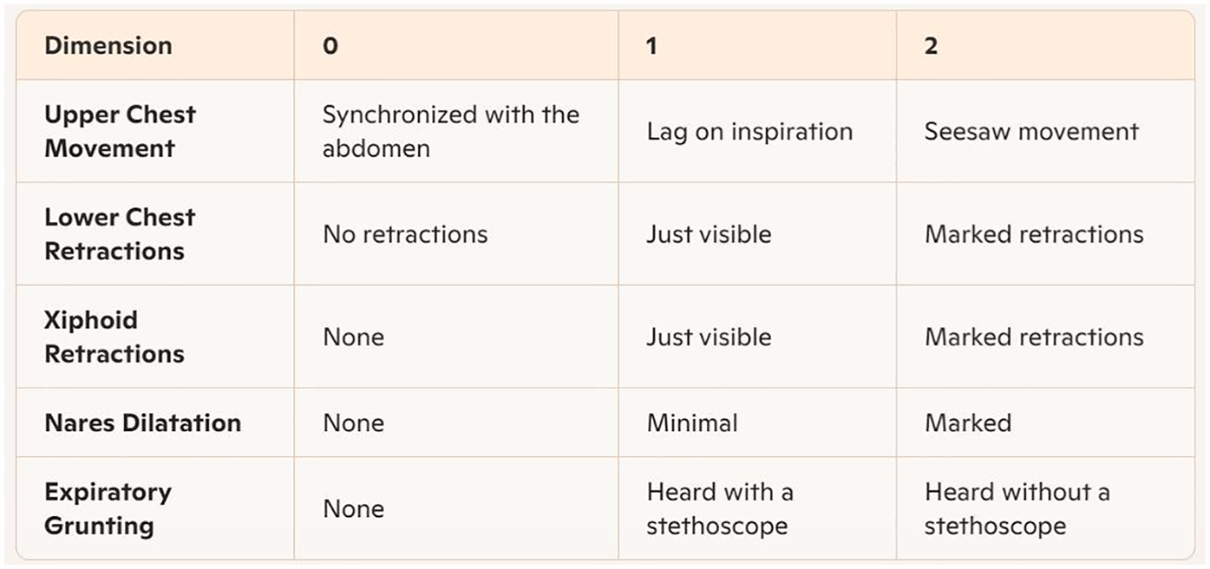Click the "Nares Dilatation" row label
This screenshot has height=569, width=1210.
click(x=142, y=423)
